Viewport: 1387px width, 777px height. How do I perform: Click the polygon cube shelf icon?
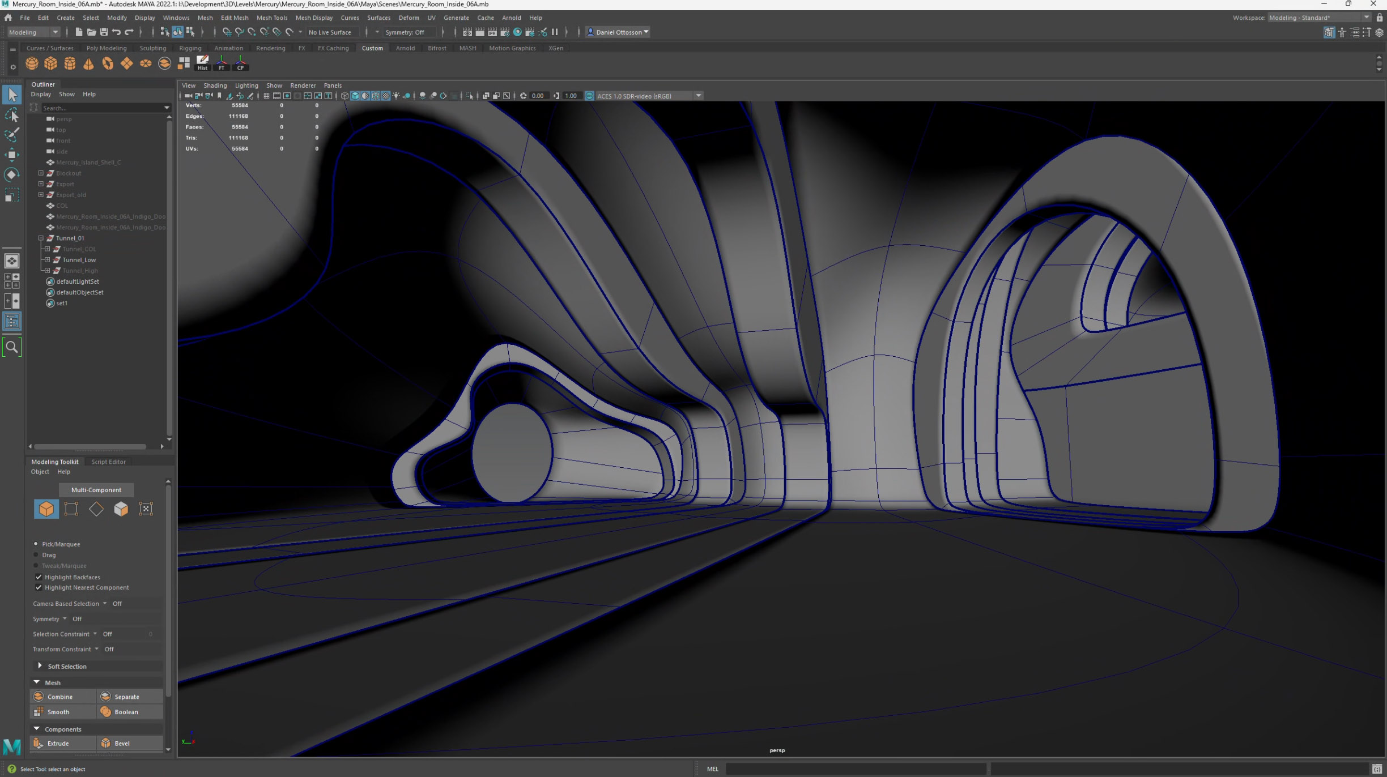[51, 63]
